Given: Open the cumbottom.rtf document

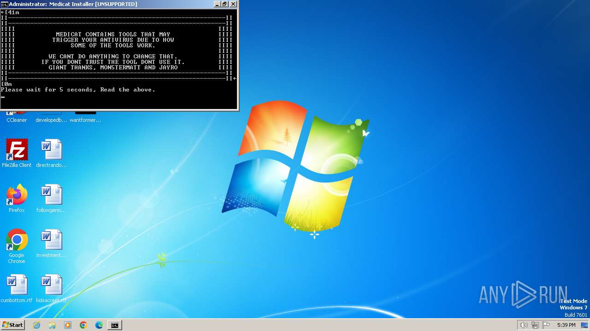Looking at the screenshot, I should pyautogui.click(x=17, y=288).
